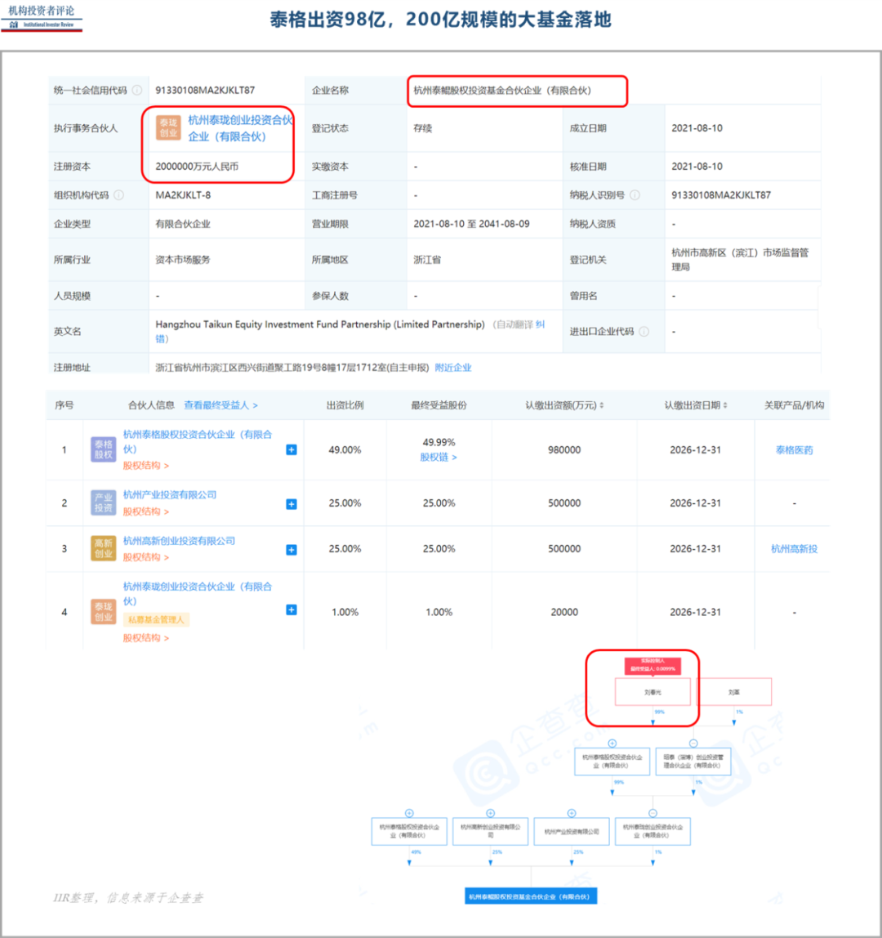Click 实际控制人 red tag above 刘春光

coord(653,665)
